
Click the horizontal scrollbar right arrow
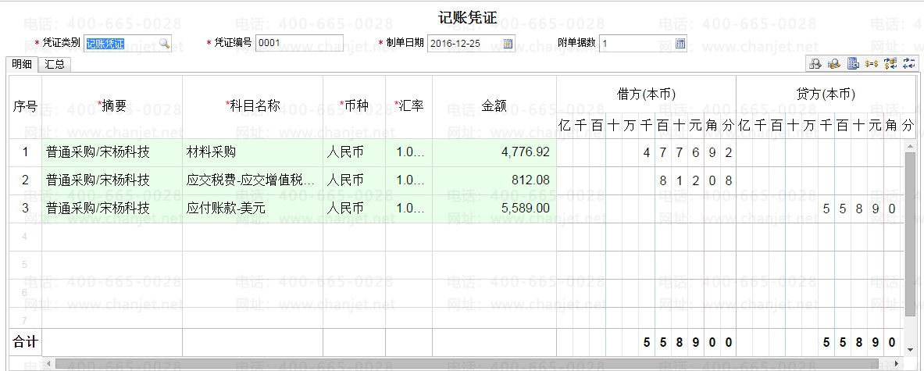tap(897, 363)
